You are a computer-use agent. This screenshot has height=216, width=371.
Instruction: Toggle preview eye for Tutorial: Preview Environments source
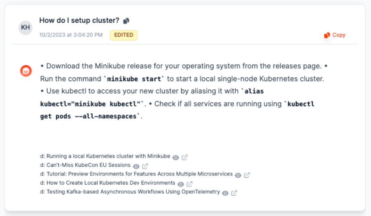238,175
